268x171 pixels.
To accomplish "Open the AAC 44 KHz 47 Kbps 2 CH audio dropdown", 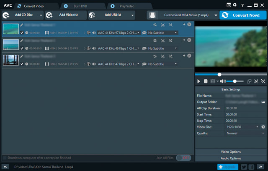I will click(x=119, y=64).
